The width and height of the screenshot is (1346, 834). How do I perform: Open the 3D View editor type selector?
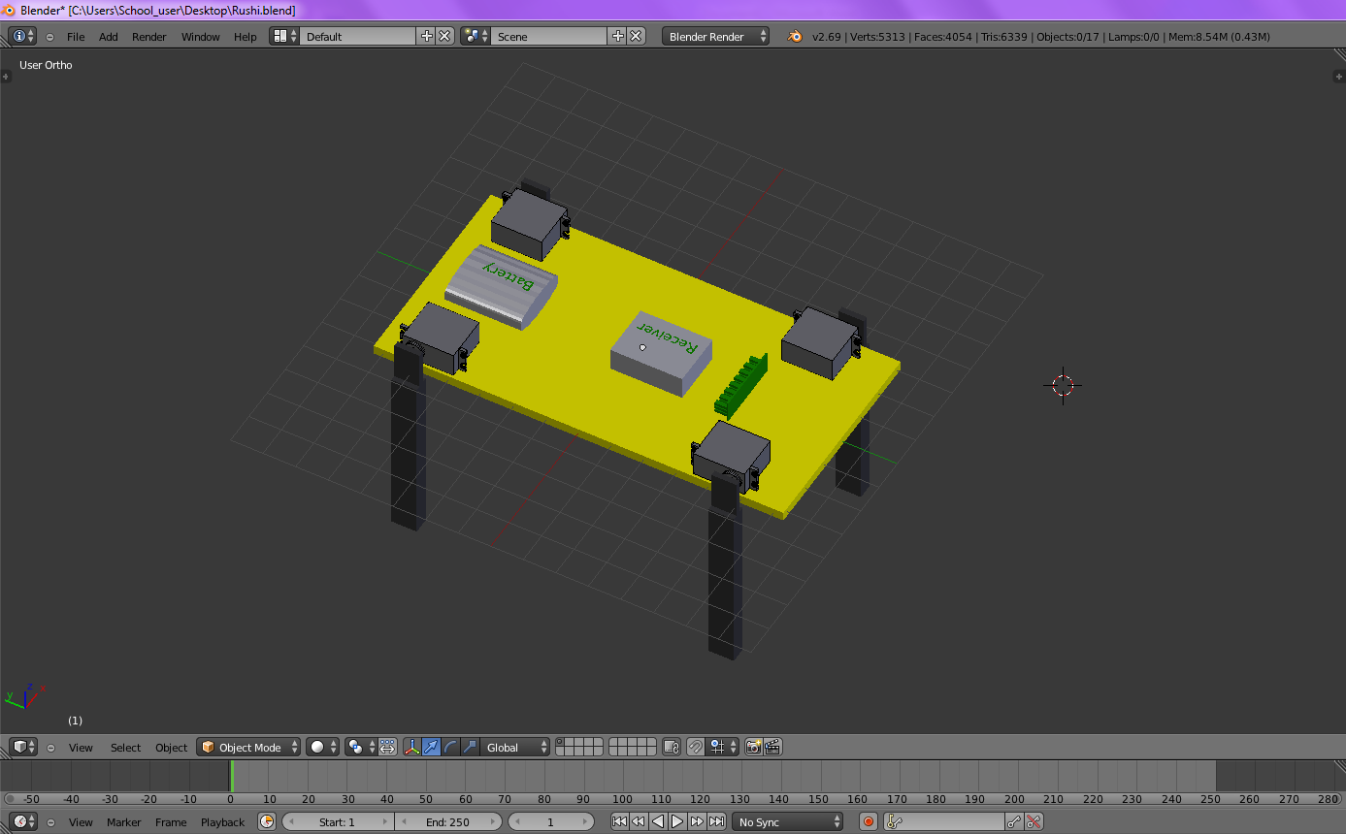[x=23, y=747]
